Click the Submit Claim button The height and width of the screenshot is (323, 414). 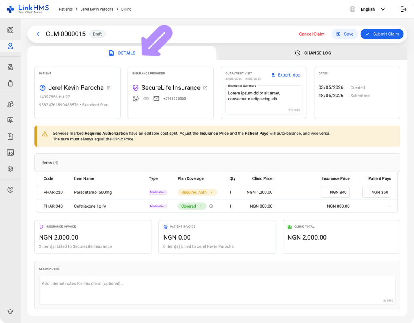(x=382, y=34)
